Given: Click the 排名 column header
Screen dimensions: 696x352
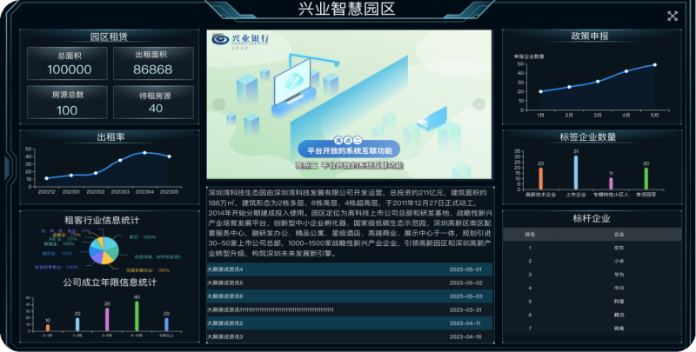Looking at the screenshot, I should [530, 234].
